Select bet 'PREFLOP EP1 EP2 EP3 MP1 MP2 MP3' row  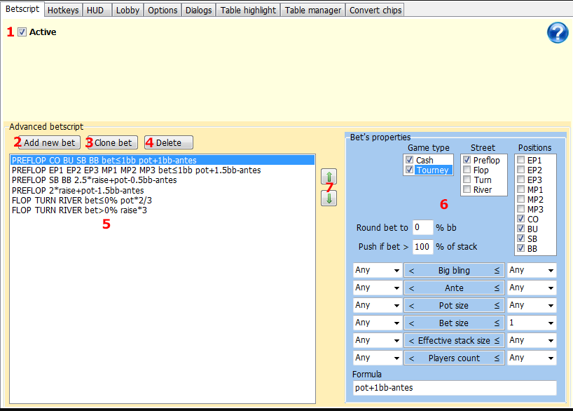163,170
